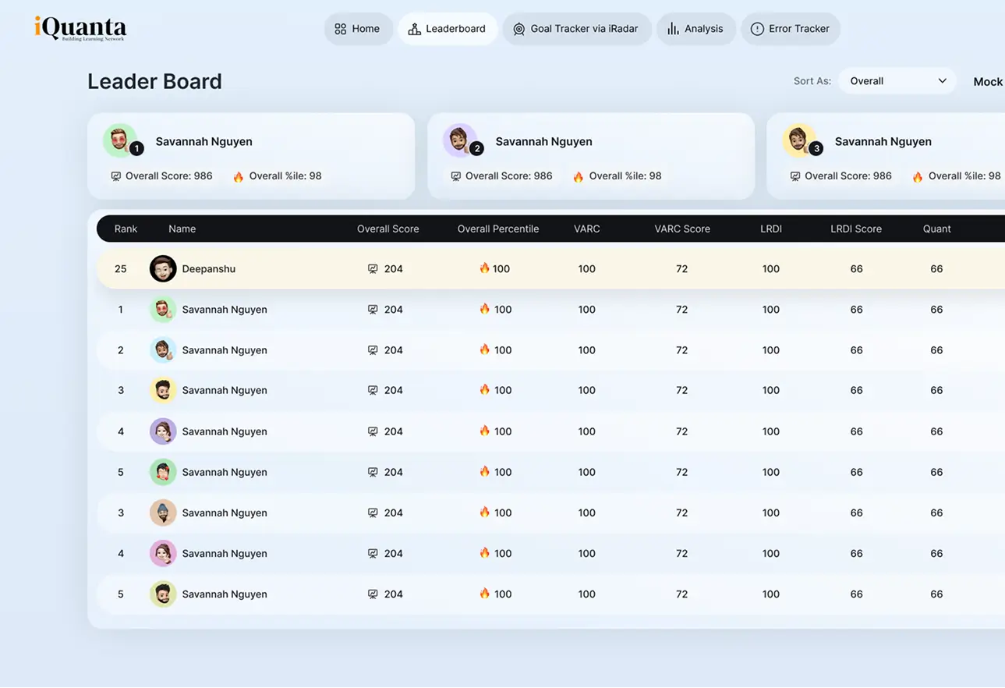Viewport: 1005px width, 688px height.
Task: Click 'Overall Score: 986' on the rank 2 card
Action: (x=509, y=176)
